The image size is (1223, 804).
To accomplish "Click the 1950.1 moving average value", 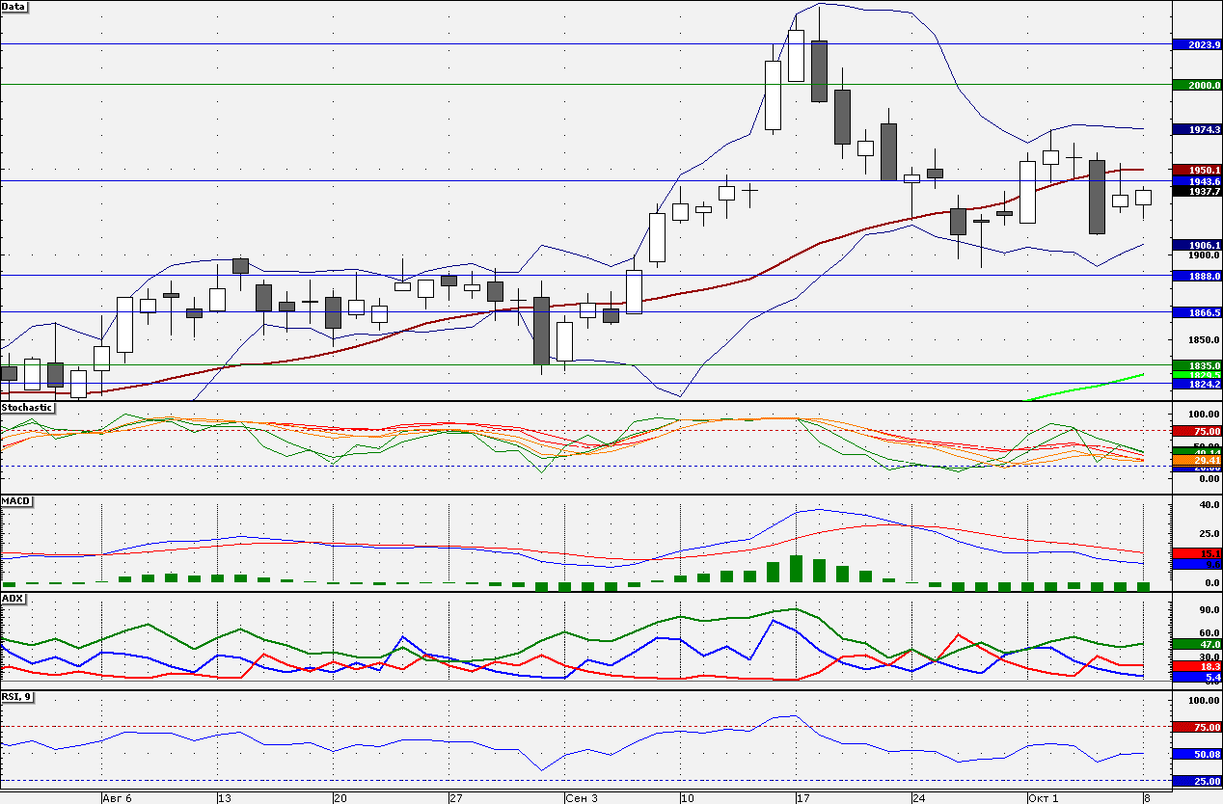I will coord(1197,170).
